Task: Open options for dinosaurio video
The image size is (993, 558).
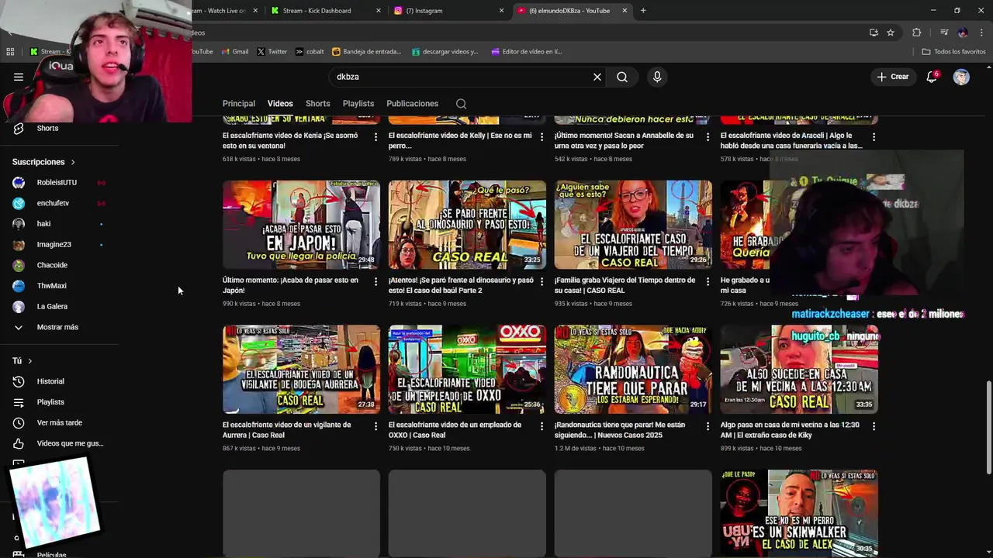Action: click(x=542, y=281)
